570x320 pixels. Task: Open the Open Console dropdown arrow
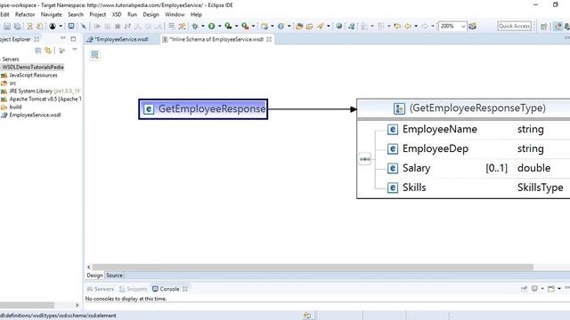[559, 288]
